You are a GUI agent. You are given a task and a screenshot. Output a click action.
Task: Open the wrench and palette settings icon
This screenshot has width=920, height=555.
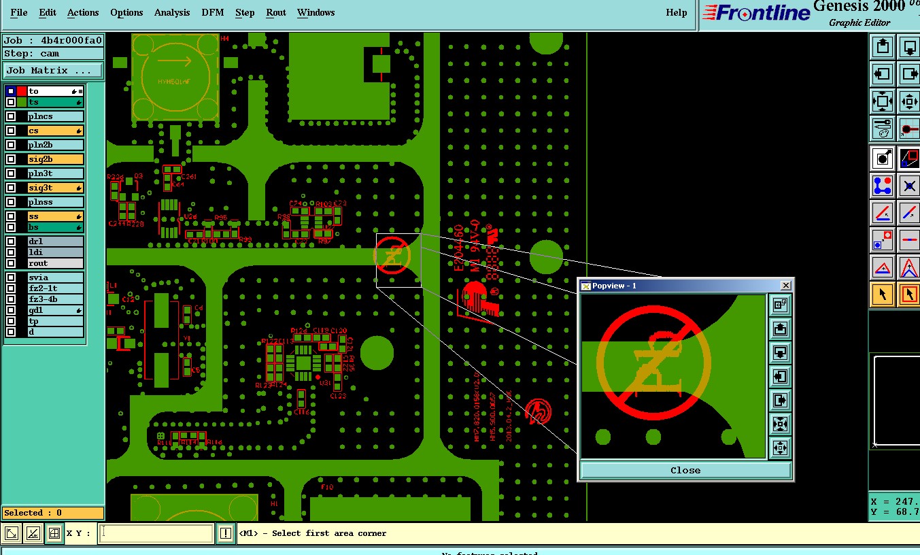(883, 128)
